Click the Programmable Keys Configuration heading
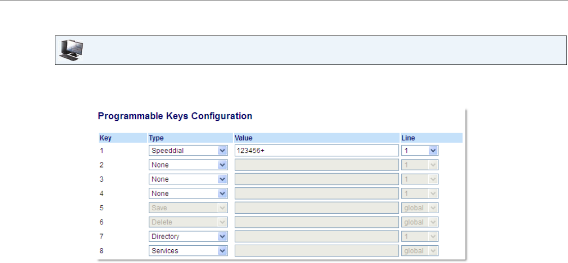568x263 pixels. (x=175, y=116)
